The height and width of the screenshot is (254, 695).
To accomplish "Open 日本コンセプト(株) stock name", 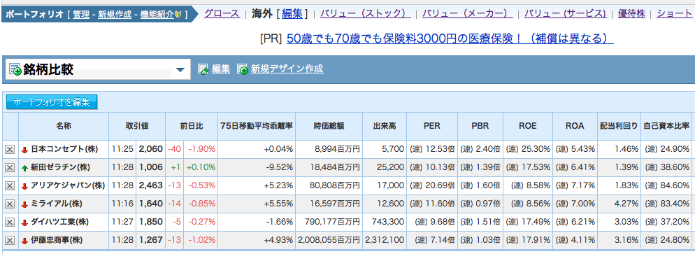I will 64,149.
